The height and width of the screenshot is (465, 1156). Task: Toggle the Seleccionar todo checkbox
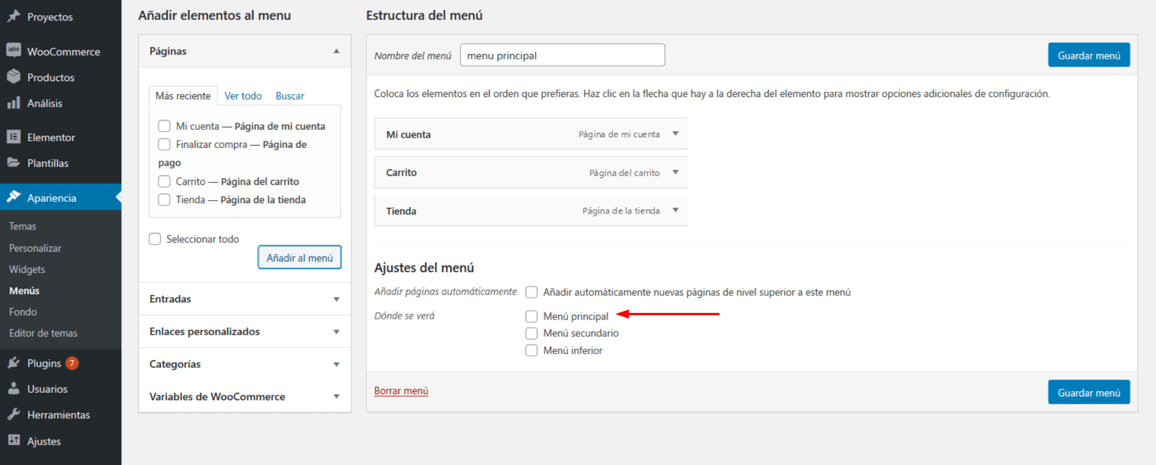pyautogui.click(x=155, y=239)
